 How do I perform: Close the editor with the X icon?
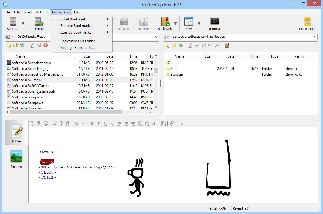[x=182, y=124]
